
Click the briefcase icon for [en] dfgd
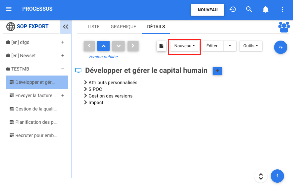8,42
